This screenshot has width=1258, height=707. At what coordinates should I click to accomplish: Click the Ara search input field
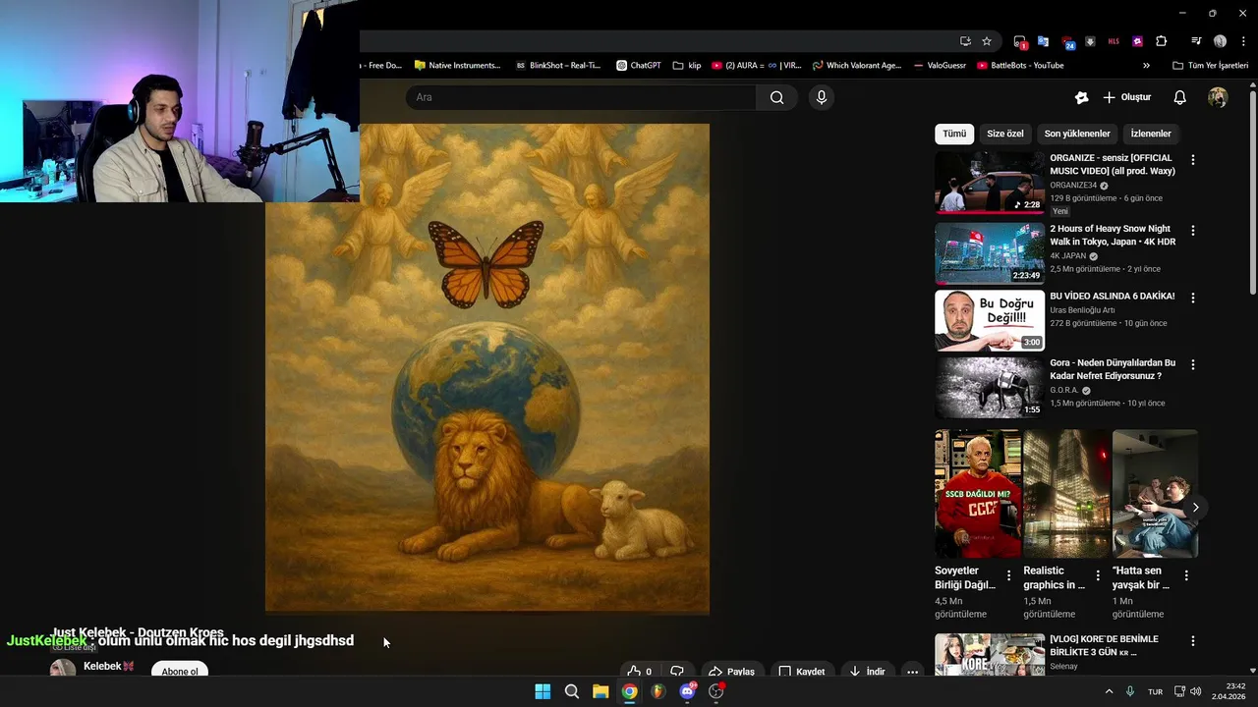(x=580, y=97)
